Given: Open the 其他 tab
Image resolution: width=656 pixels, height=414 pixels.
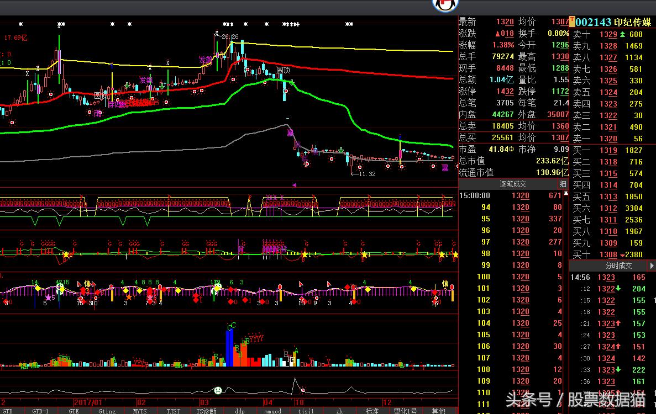Looking at the screenshot, I should (438, 411).
